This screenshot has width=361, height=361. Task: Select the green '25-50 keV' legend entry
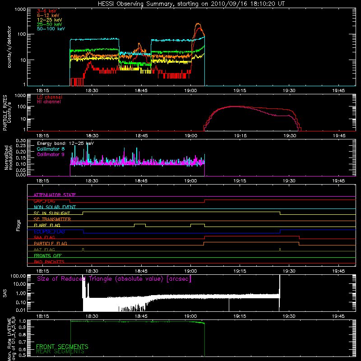[x=50, y=24]
